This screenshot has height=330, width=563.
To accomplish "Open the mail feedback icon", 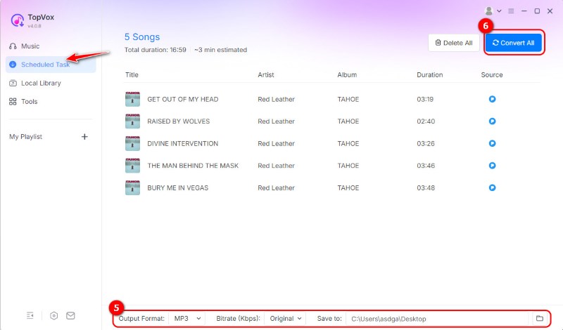I will point(70,316).
